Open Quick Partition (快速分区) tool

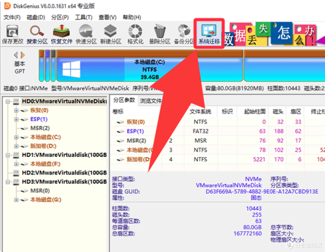tap(86, 34)
